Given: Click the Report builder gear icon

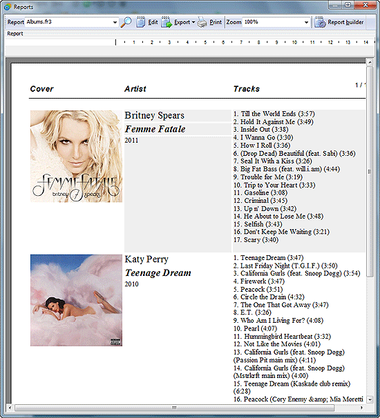Looking at the screenshot, I should coord(320,22).
